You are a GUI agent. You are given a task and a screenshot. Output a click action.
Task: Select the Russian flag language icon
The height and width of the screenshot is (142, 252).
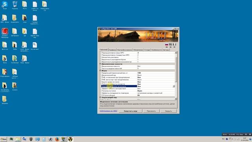click(167, 44)
